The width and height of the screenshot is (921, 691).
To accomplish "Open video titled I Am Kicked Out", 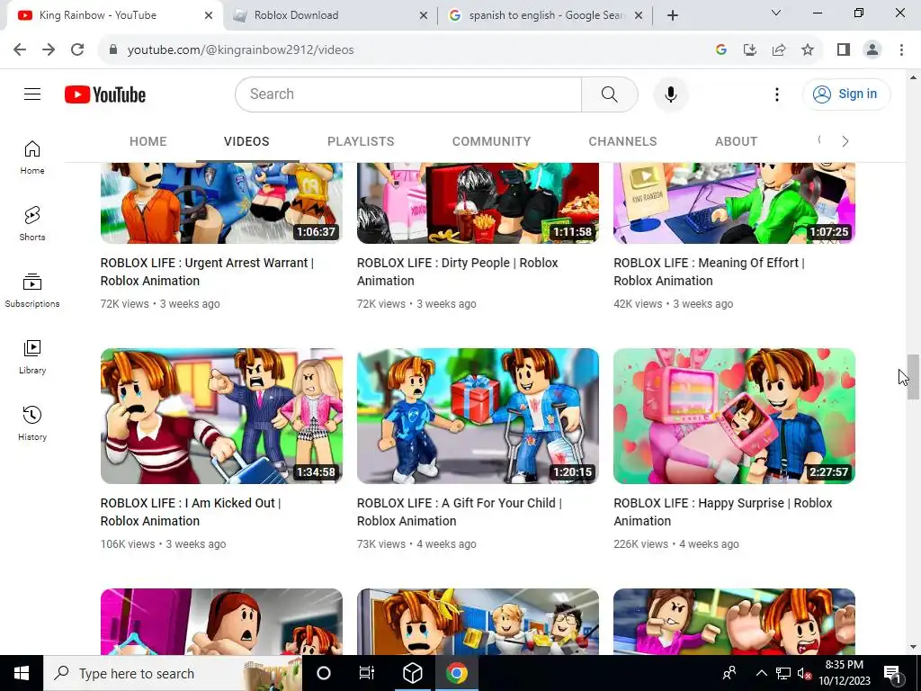I will point(191,512).
